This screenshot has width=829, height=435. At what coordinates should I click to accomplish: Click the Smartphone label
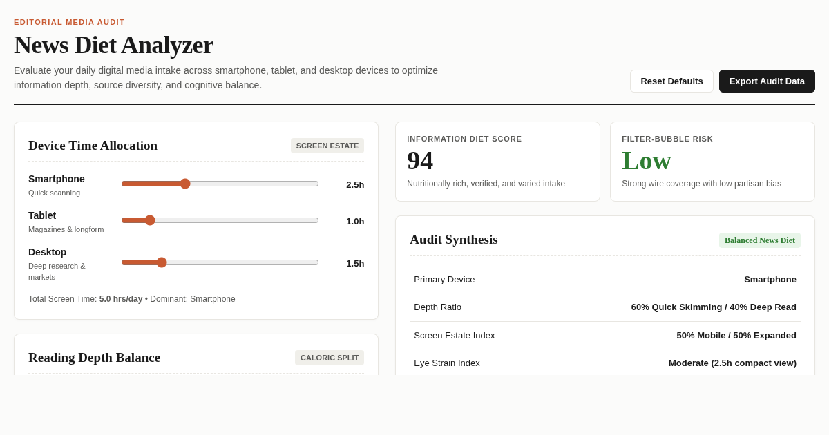[57, 179]
